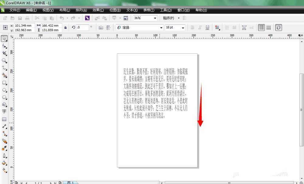304x184 pixels.
Task: Toggle underline text formatting
Action: [207, 28]
